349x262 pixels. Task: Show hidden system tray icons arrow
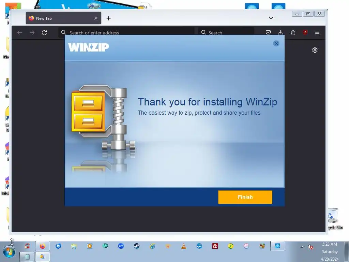tap(302, 247)
